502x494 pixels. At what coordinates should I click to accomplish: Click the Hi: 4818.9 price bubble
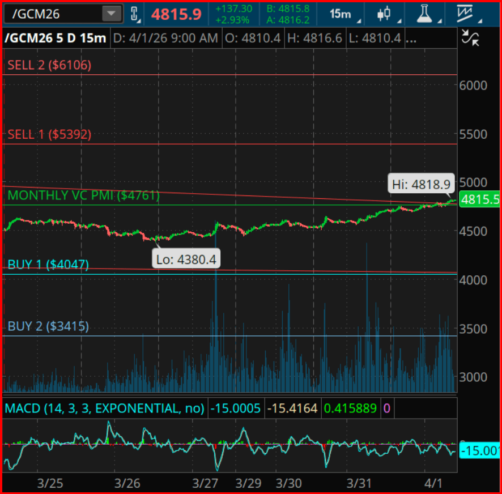(x=421, y=184)
